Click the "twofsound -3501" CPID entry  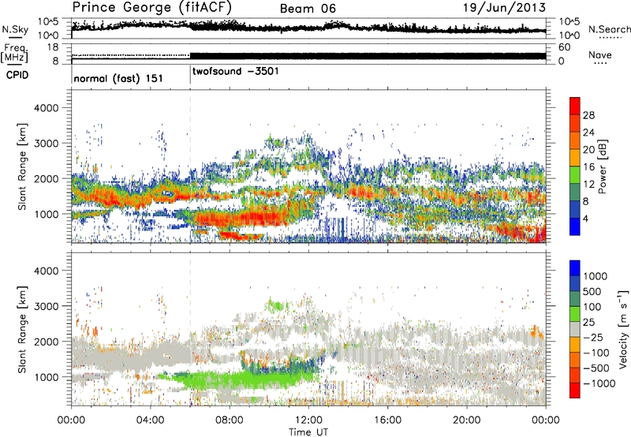point(236,72)
